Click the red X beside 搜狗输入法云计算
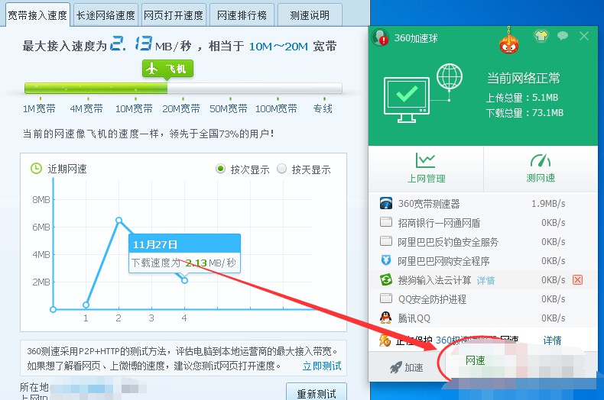The width and height of the screenshot is (604, 400). 577,280
